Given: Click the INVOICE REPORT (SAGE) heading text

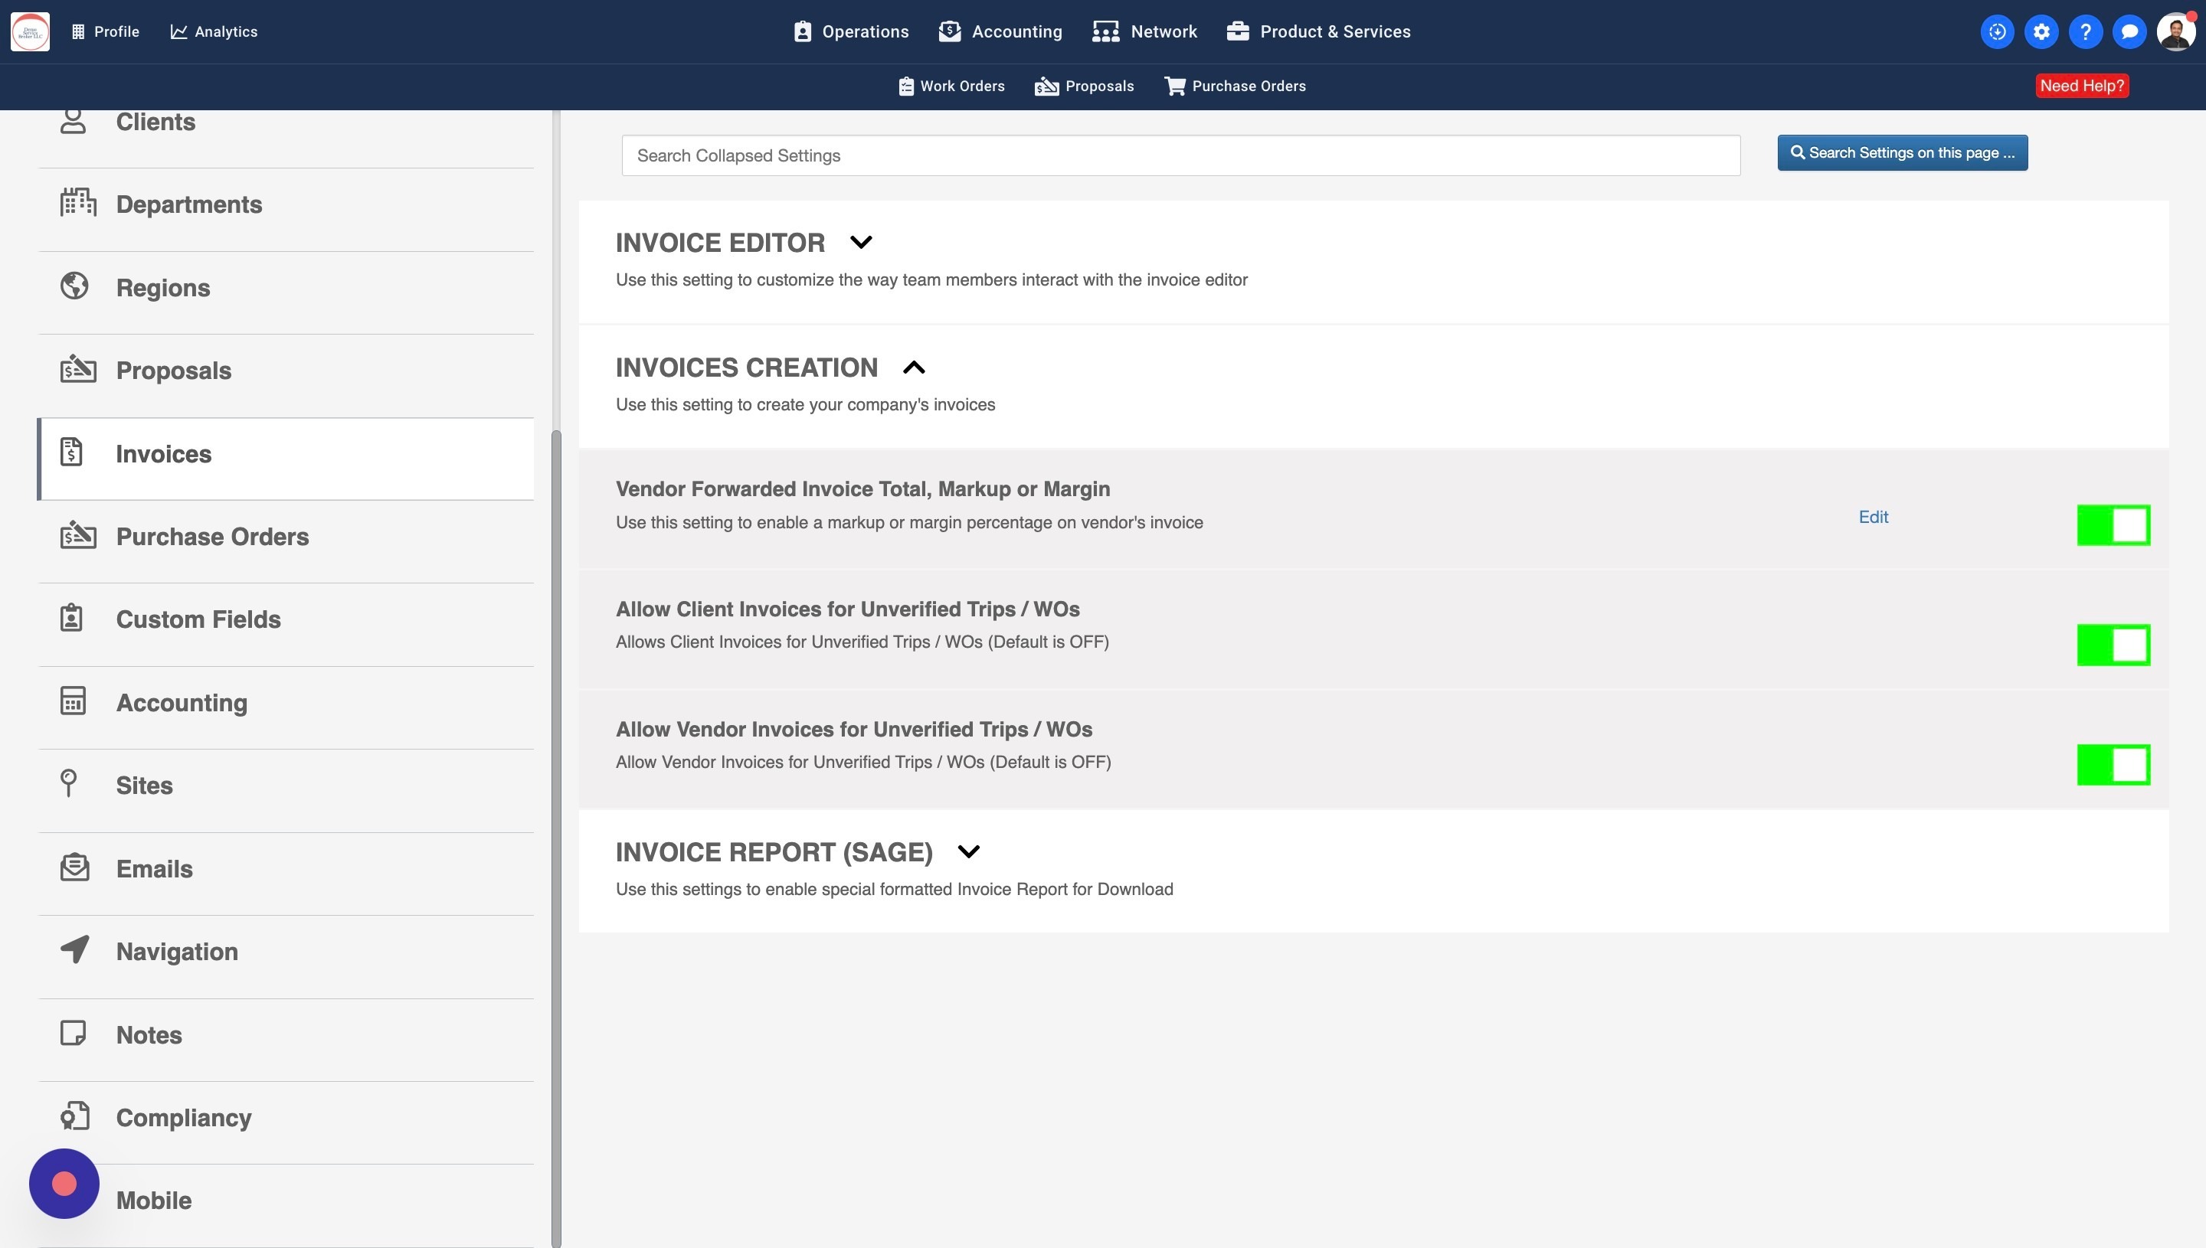Looking at the screenshot, I should pyautogui.click(x=774, y=852).
